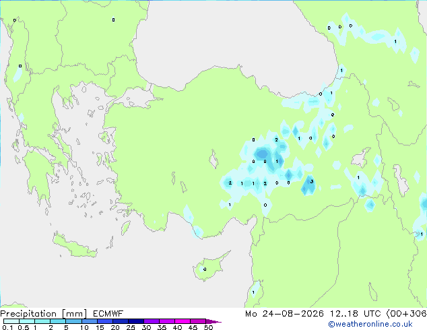Select the 10–15 mm legend color swatch

89,321
